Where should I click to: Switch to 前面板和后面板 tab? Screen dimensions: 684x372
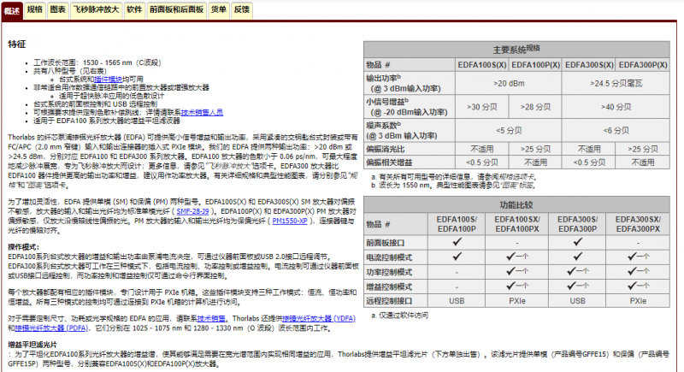[x=177, y=9]
